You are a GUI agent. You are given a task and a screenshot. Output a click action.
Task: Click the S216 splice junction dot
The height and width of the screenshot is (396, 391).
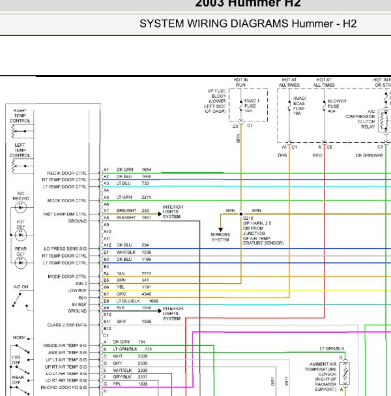click(241, 214)
